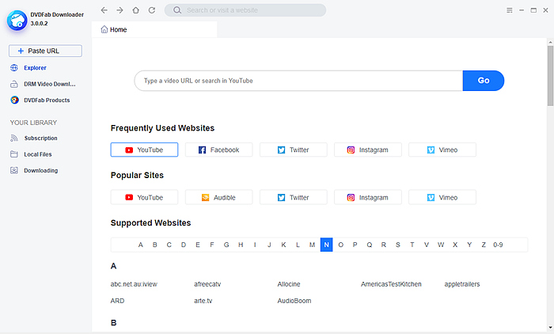
Task: Open abc.net.au:iview supported site
Action: pyautogui.click(x=134, y=284)
